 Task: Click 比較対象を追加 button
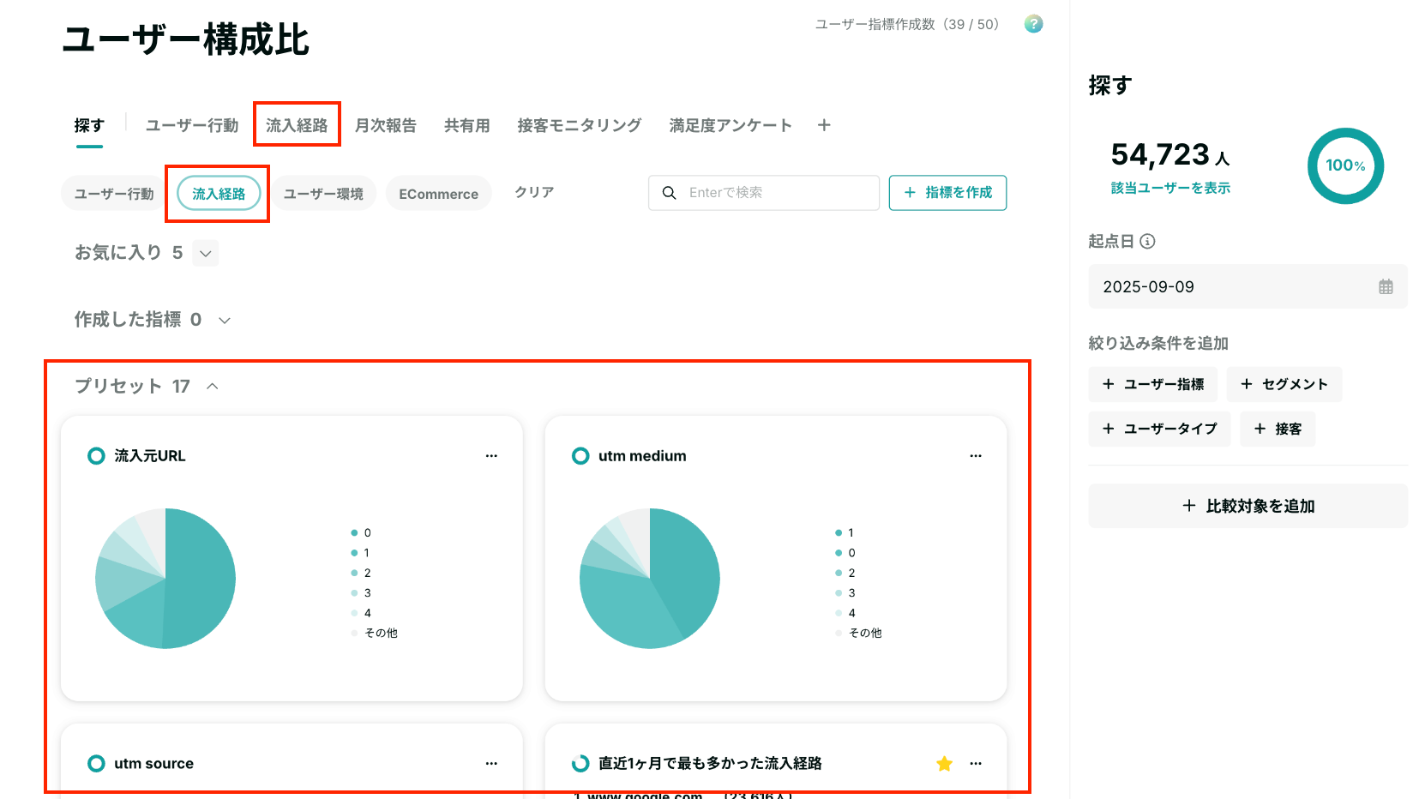tap(1248, 506)
